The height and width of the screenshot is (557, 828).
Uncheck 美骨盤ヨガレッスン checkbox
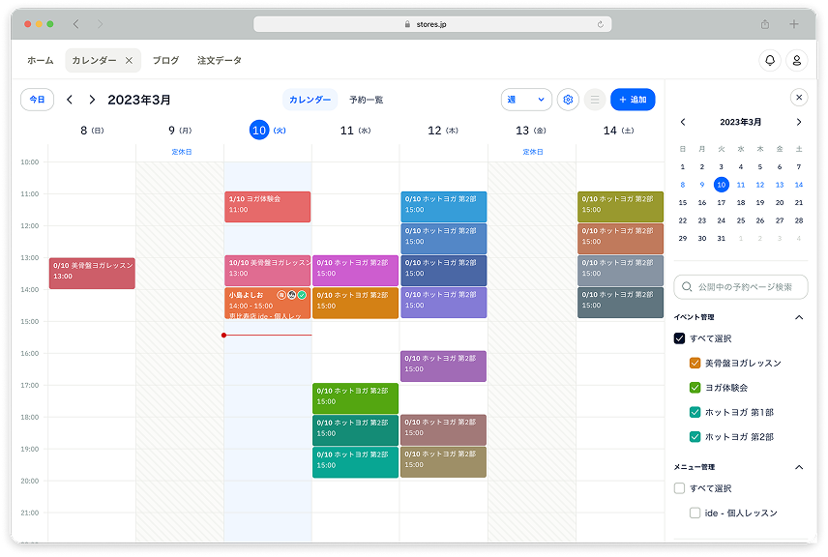695,363
